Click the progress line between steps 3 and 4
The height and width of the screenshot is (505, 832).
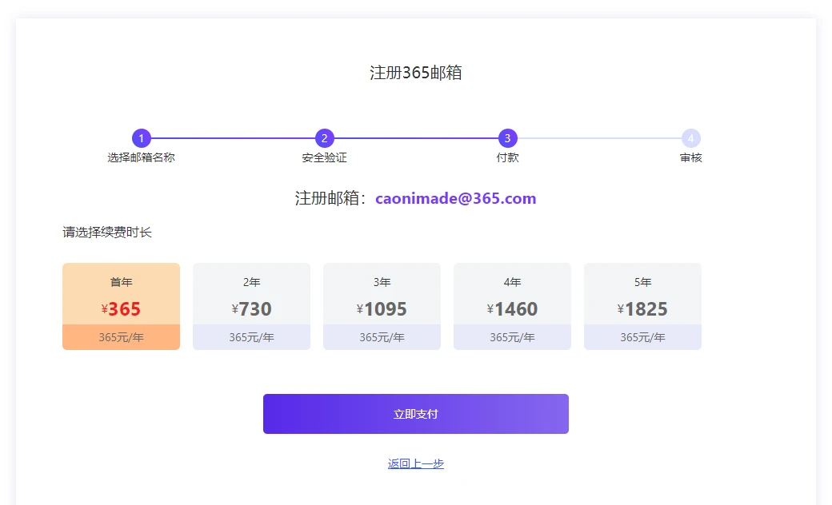[x=599, y=138]
